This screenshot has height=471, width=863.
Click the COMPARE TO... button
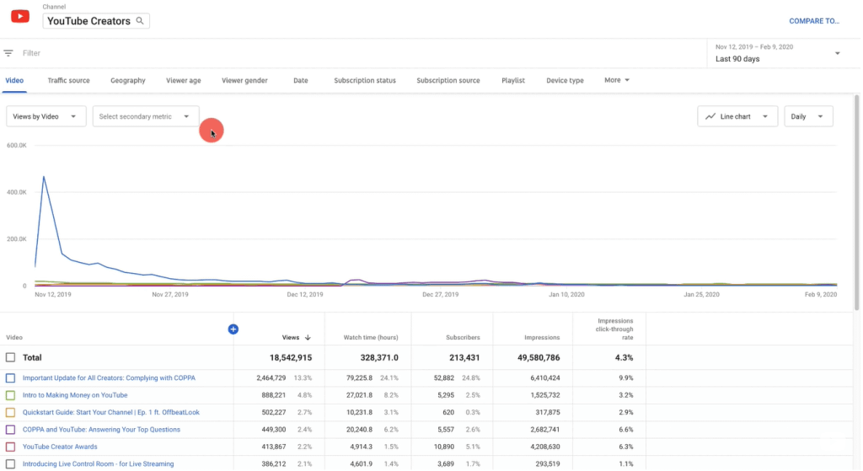point(815,21)
